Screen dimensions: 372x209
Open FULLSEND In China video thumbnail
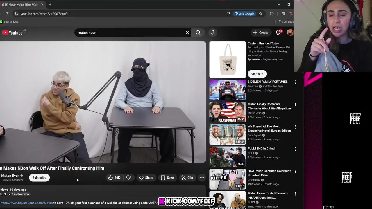tap(228, 157)
